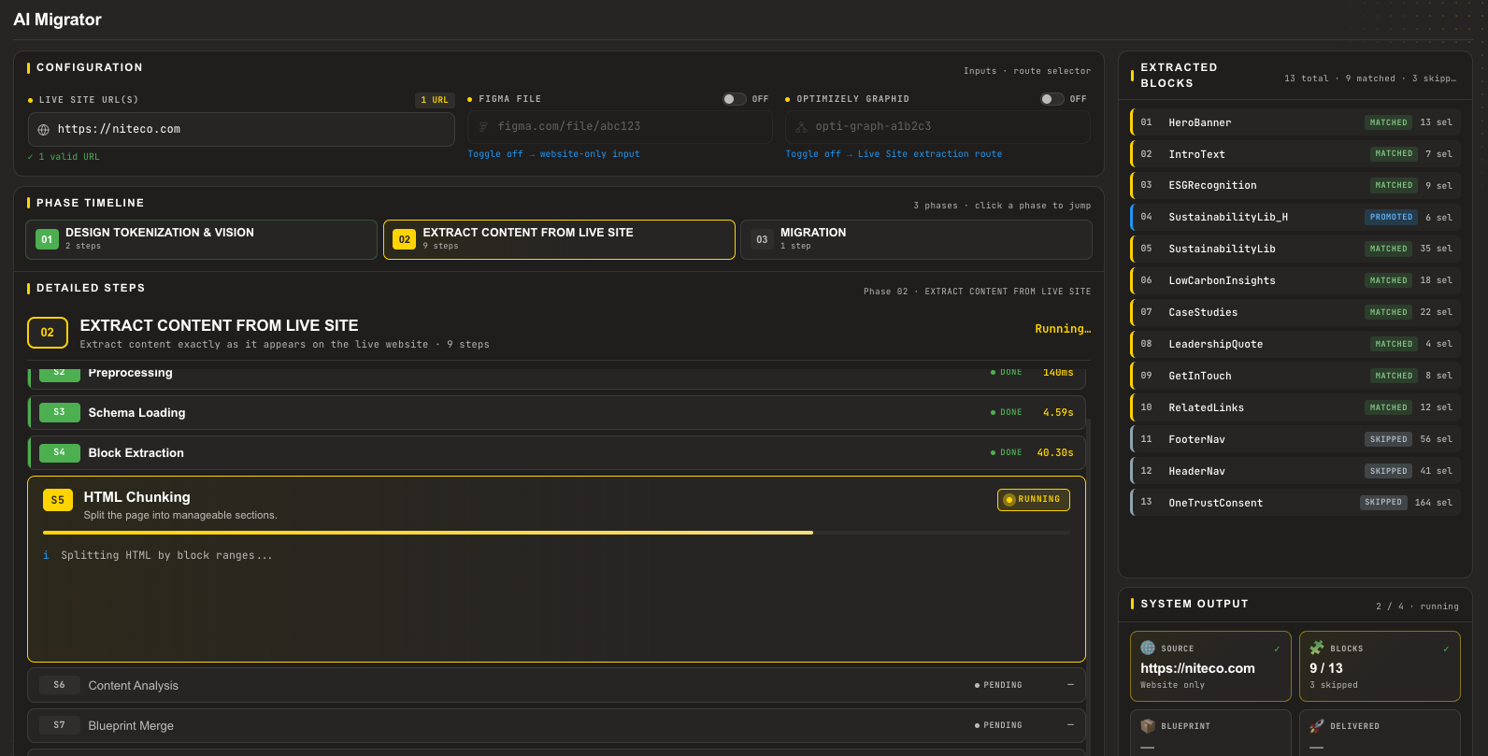Viewport: 1488px width, 756px height.
Task: Click the https://niteco.com source card text
Action: click(x=1197, y=668)
